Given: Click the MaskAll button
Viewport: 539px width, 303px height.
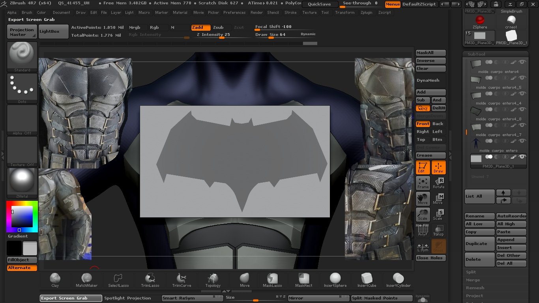Looking at the screenshot, I should point(431,53).
